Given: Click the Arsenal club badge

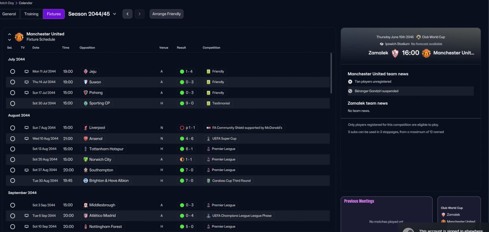Looking at the screenshot, I should [86, 139].
